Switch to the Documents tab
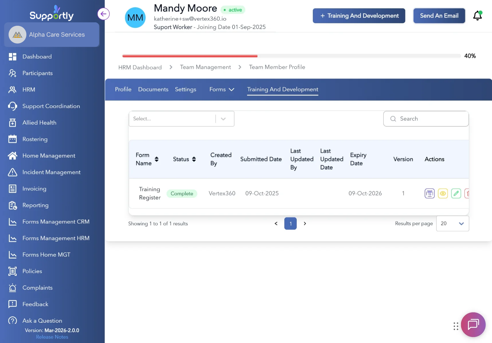Image resolution: width=492 pixels, height=343 pixels. 153,89
